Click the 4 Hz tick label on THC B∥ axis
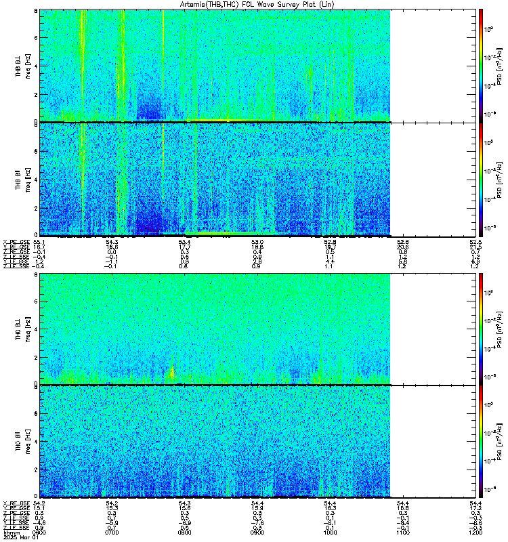 (36, 442)
